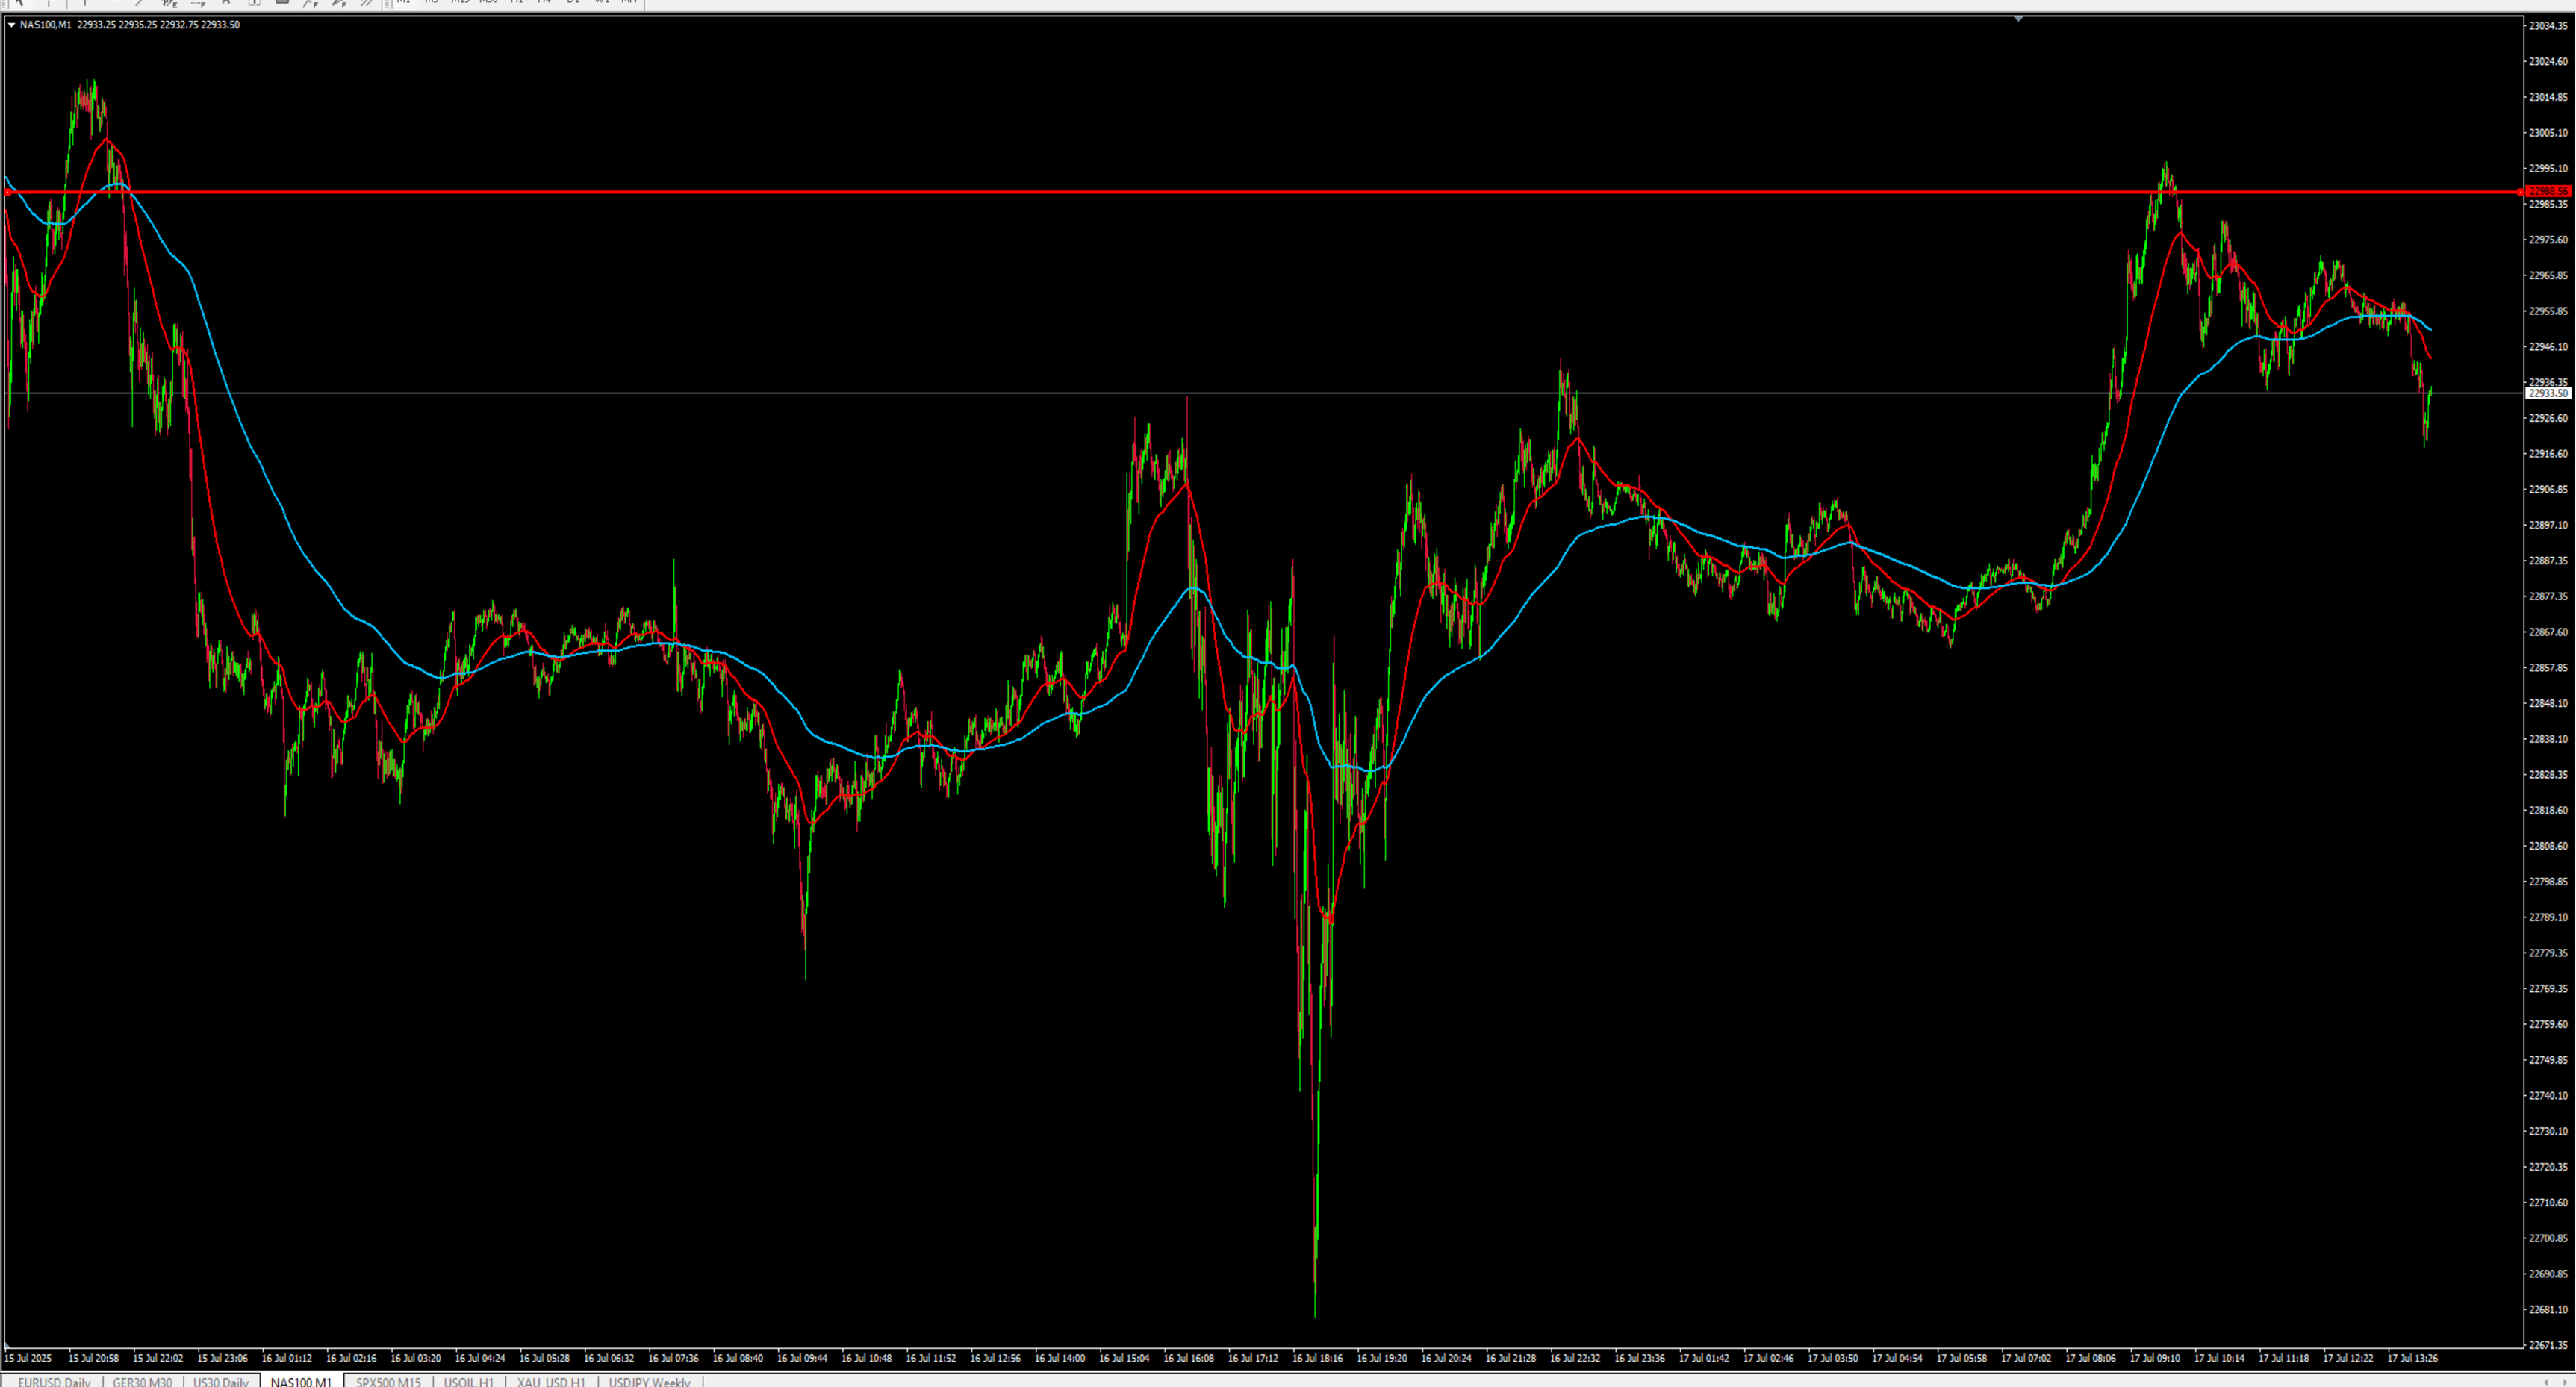
Task: Click the 22671.35 price scale label
Action: click(x=2548, y=1345)
